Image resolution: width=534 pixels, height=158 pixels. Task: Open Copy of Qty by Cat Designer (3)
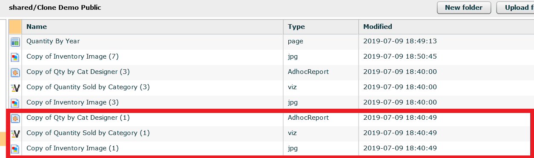coord(78,72)
